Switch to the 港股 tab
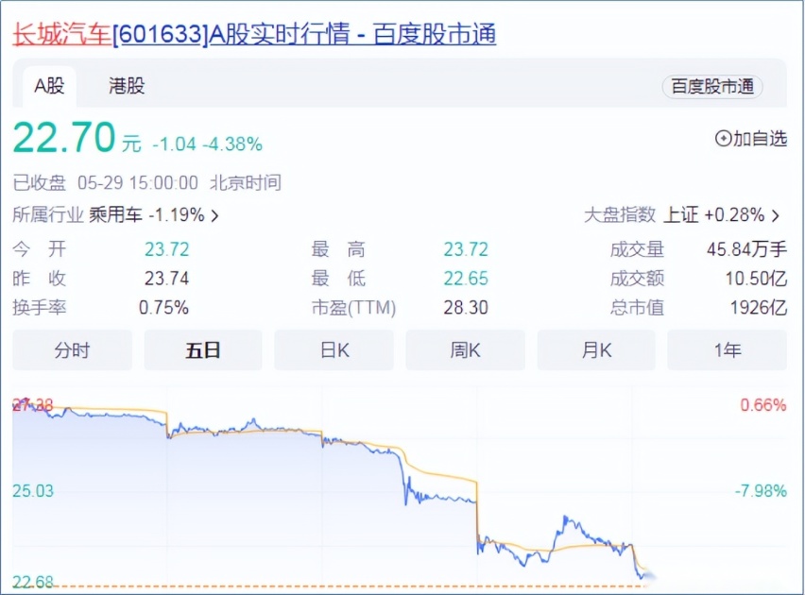 point(127,86)
